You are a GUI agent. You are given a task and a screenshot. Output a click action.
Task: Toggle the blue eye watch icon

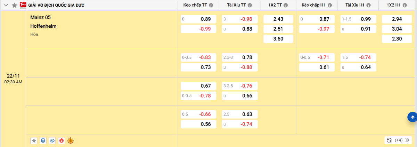(52, 140)
